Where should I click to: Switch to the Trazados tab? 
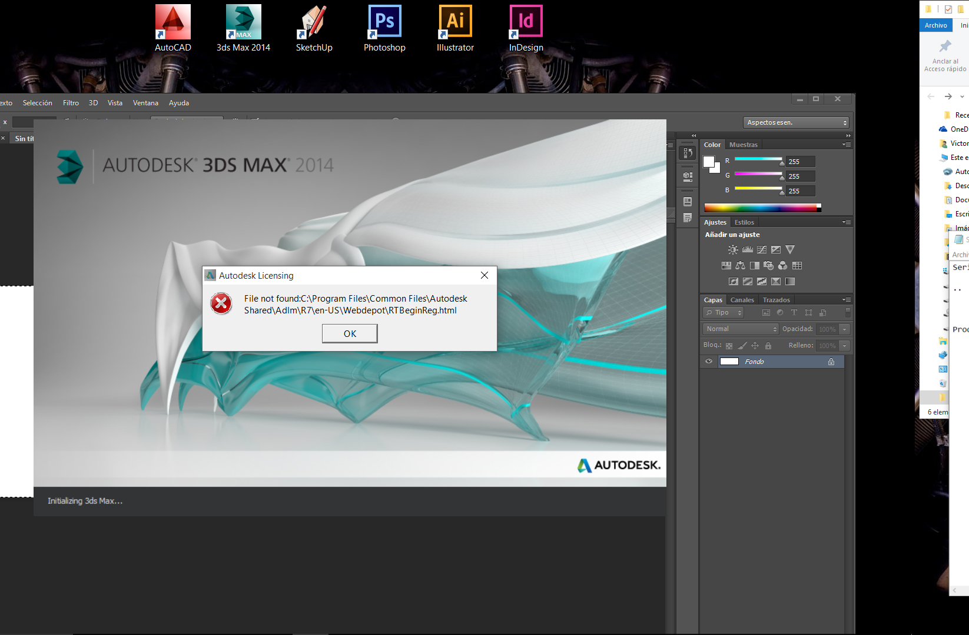pos(776,300)
